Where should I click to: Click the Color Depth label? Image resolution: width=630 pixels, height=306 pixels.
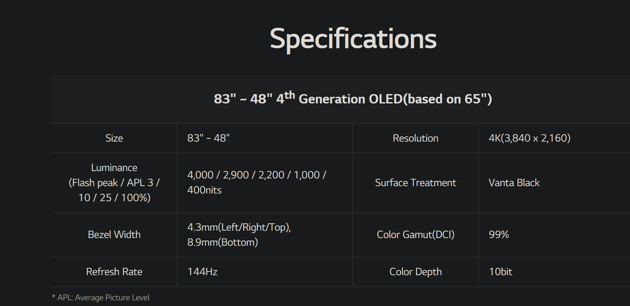415,272
